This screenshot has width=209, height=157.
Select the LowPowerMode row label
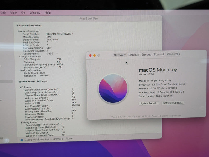click(x=34, y=117)
